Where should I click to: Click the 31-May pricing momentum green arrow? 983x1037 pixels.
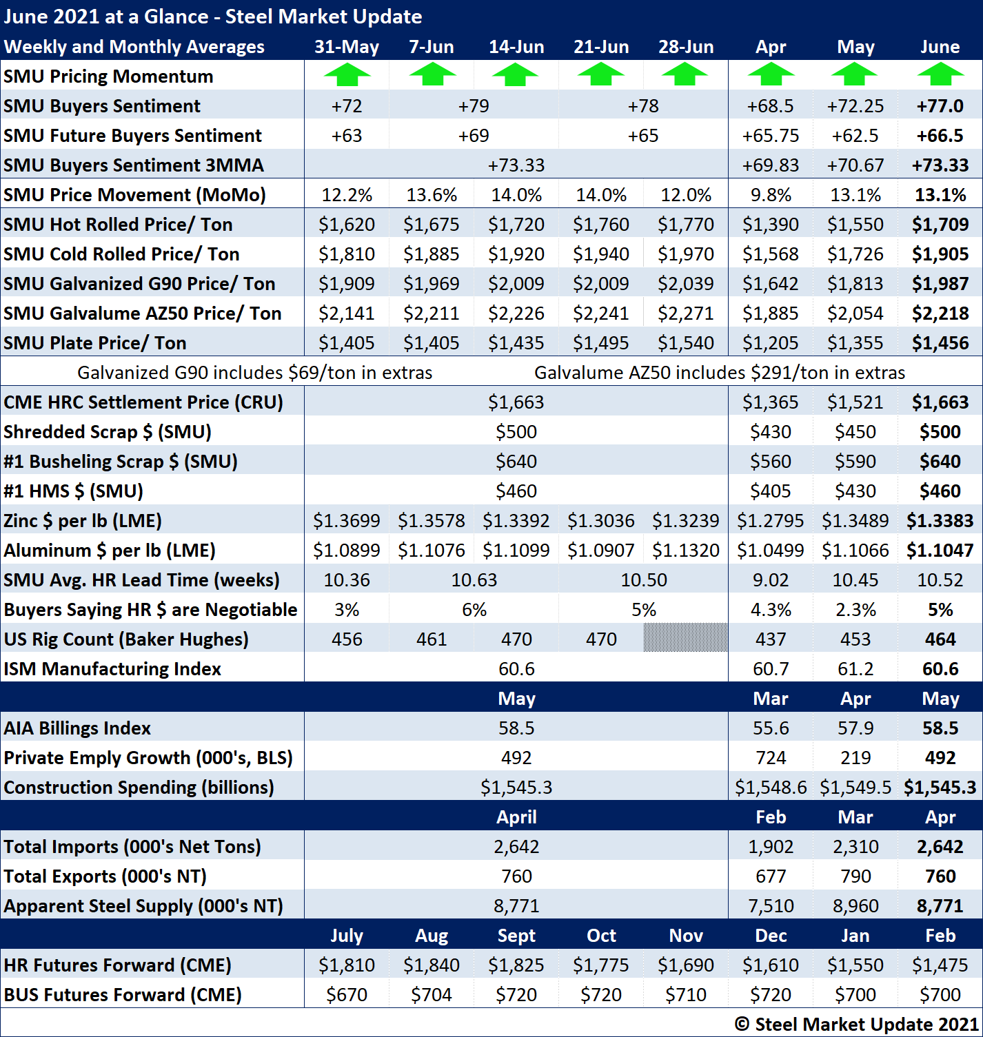coord(347,74)
